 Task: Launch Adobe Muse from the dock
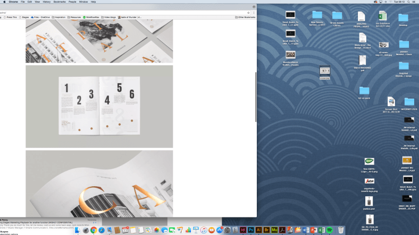pos(274,230)
